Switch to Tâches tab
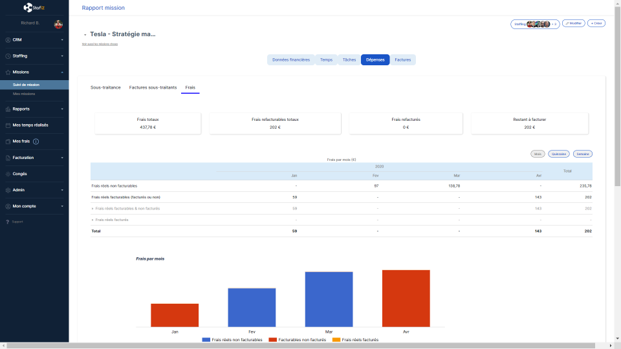The height and width of the screenshot is (349, 621). [349, 59]
